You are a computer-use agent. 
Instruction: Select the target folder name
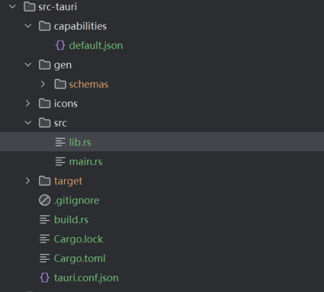click(x=68, y=182)
